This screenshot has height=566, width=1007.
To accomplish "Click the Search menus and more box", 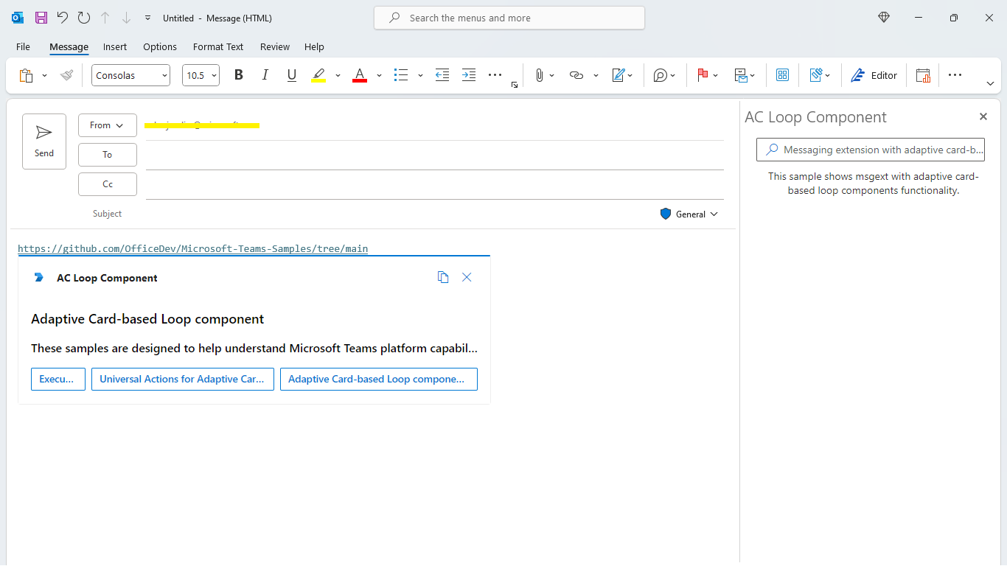I will tap(509, 18).
